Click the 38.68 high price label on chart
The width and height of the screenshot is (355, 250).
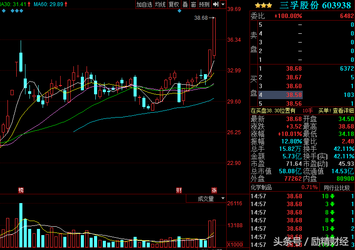pos(201,18)
